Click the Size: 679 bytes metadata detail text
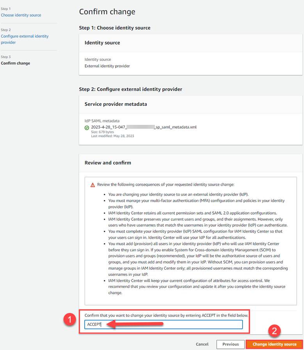Screen dimensions: 304x350 click(103, 132)
